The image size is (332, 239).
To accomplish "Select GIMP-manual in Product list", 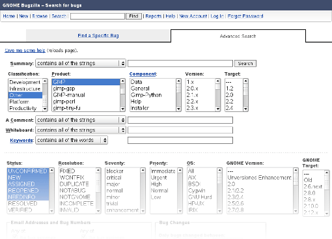I will [86, 95].
